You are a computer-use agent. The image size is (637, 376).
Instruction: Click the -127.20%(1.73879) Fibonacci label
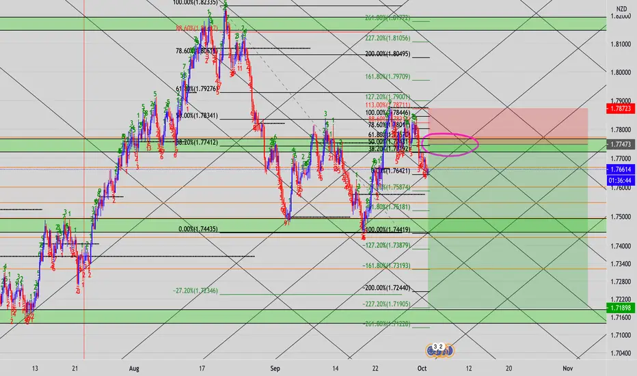click(386, 245)
